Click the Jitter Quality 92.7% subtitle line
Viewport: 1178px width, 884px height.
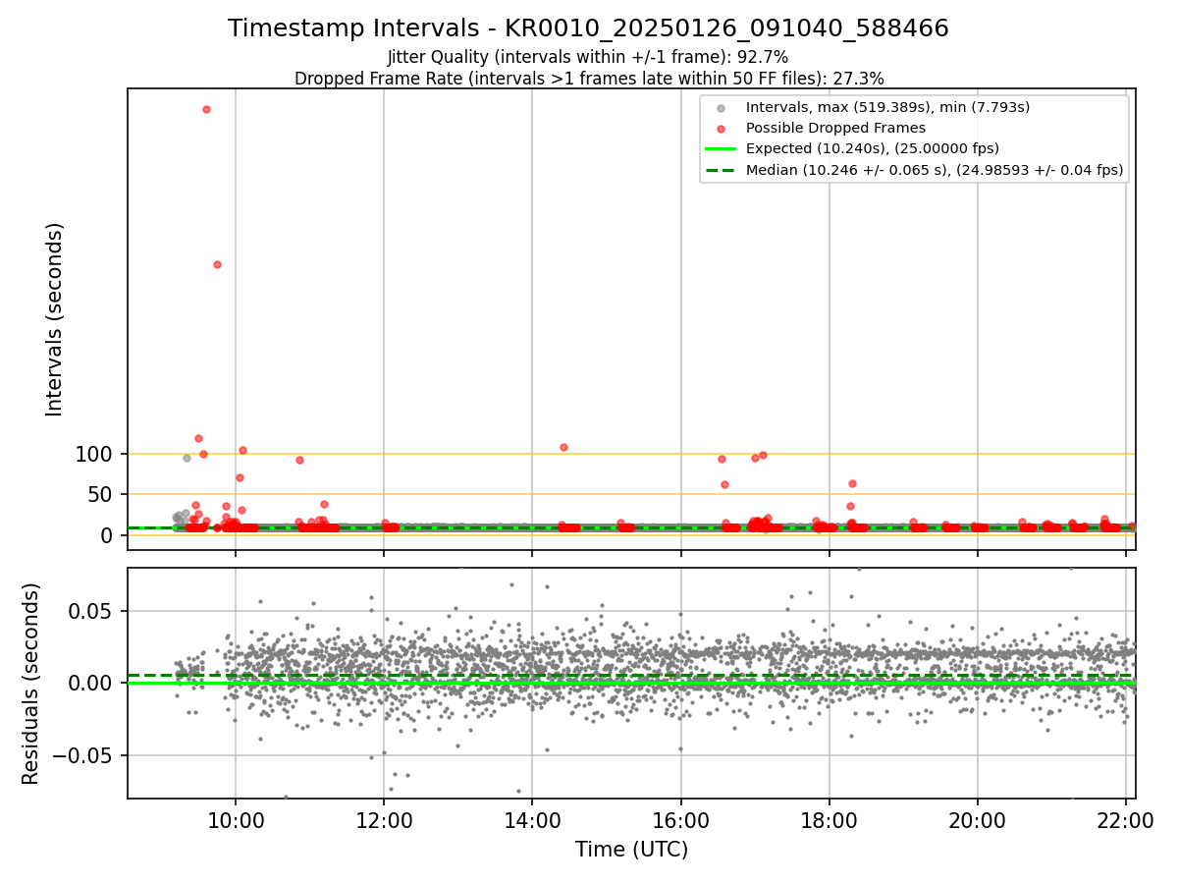click(588, 58)
